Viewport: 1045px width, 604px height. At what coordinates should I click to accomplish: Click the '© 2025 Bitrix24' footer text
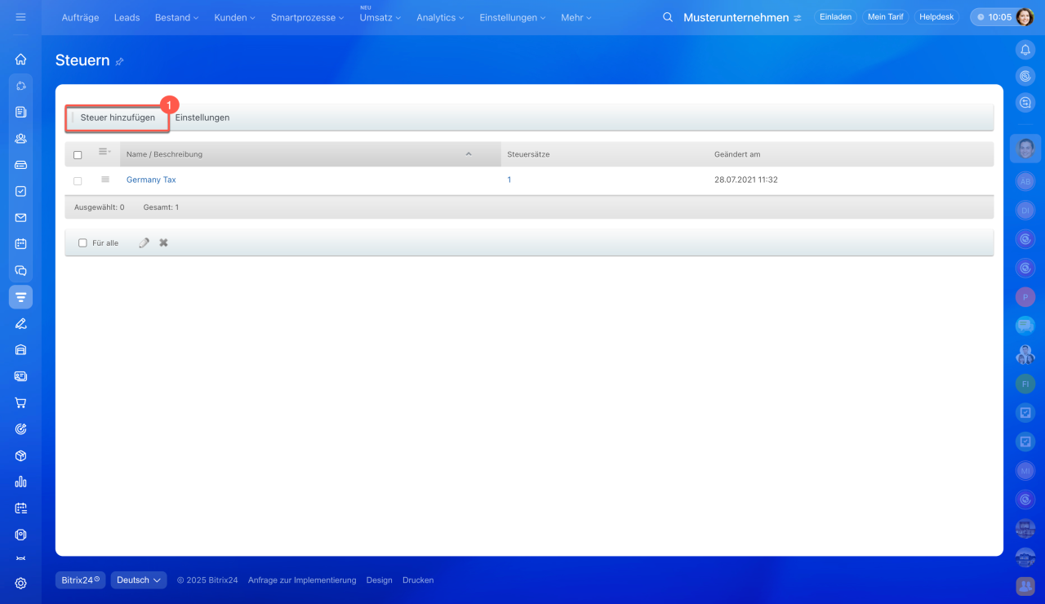[x=207, y=580]
